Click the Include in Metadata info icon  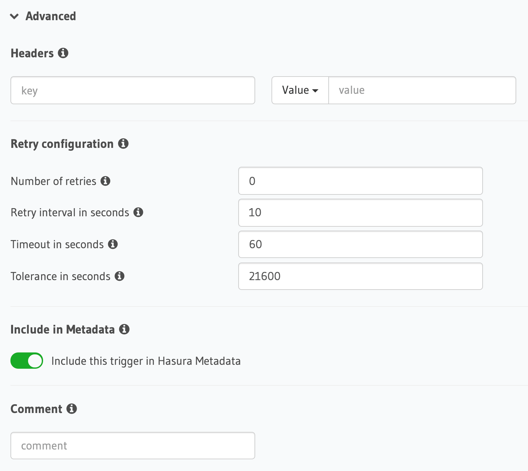pyautogui.click(x=124, y=329)
